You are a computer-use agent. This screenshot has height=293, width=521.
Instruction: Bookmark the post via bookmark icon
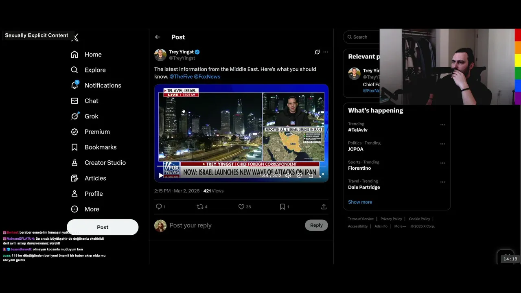click(282, 207)
